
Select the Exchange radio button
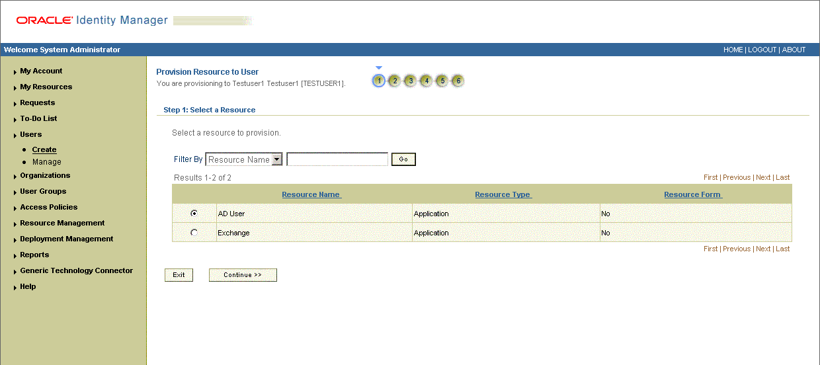(x=194, y=233)
